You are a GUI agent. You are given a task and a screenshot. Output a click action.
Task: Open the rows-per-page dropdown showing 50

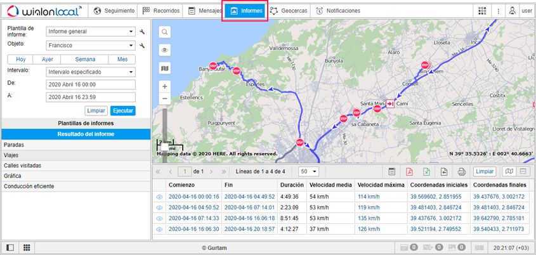click(308, 171)
